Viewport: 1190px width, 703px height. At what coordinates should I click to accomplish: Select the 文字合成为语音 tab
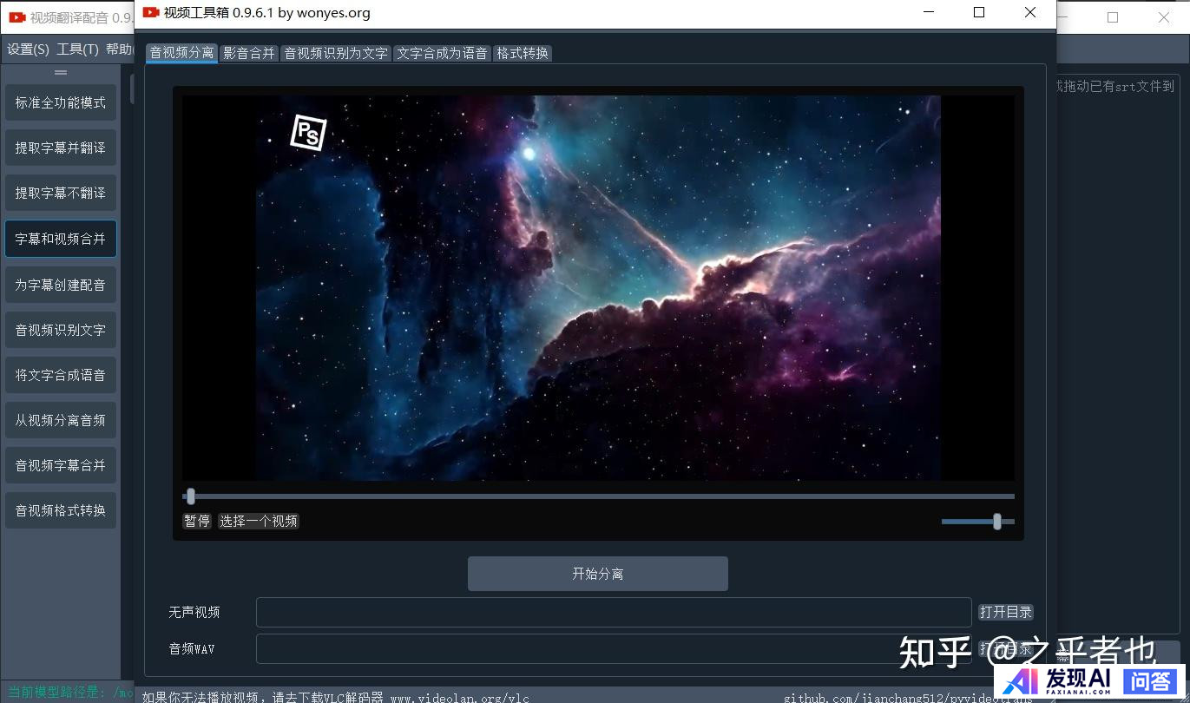(442, 53)
